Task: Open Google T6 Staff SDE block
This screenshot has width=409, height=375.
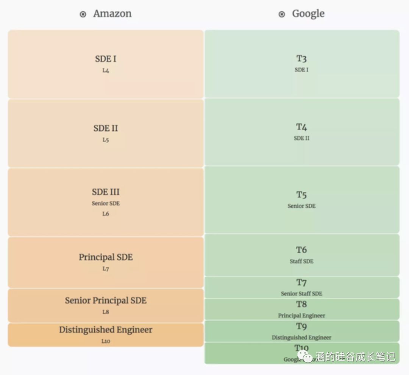Action: coord(302,255)
